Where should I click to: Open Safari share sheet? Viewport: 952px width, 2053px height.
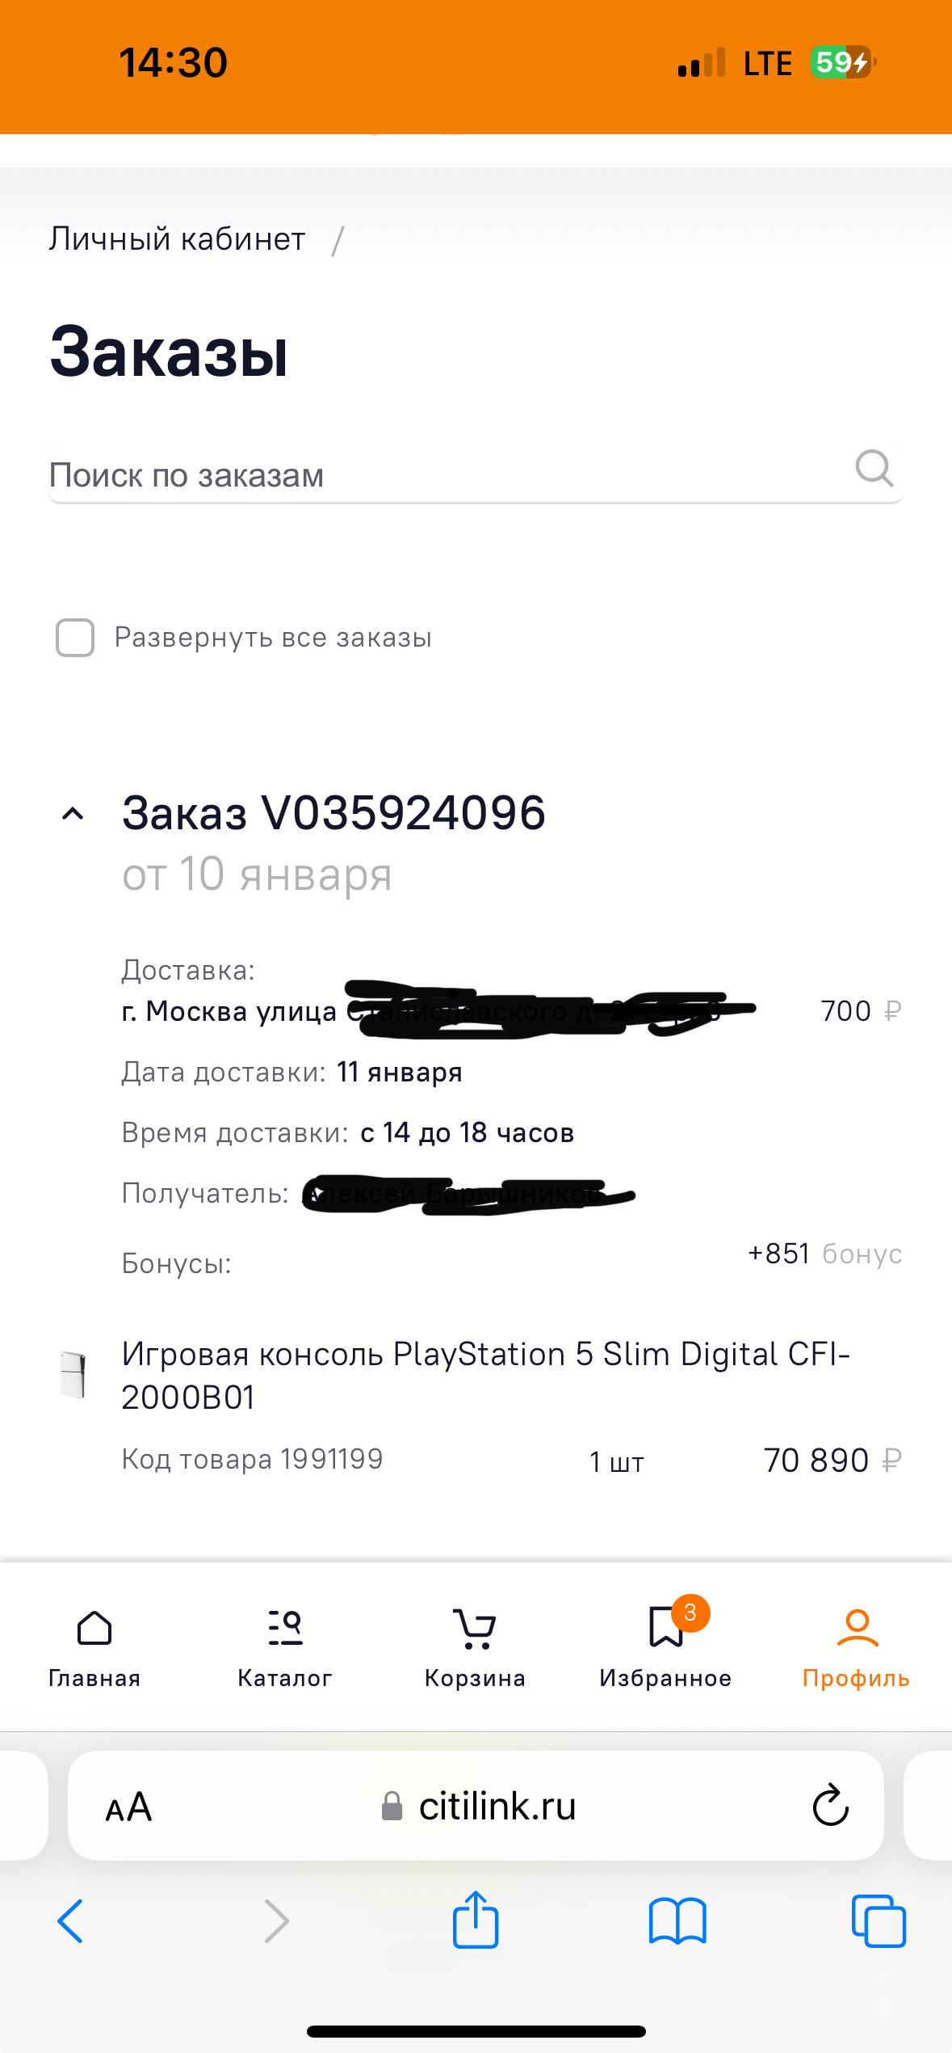[476, 1920]
